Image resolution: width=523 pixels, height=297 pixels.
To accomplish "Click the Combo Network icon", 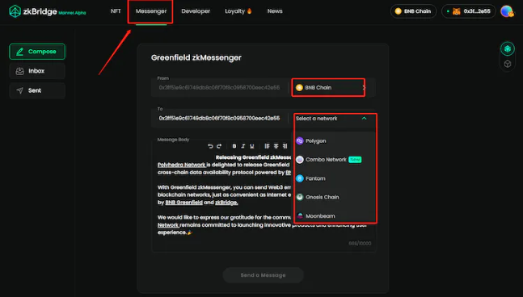I will 300,160.
